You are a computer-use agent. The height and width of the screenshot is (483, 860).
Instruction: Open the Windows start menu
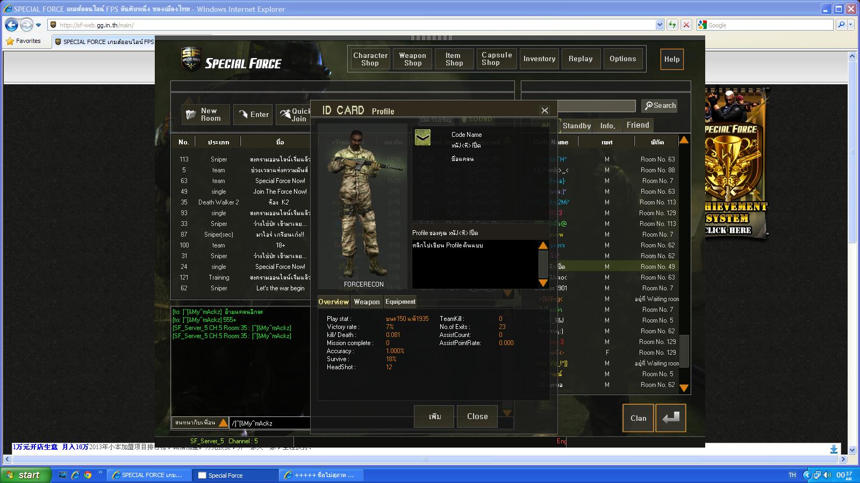[25, 475]
